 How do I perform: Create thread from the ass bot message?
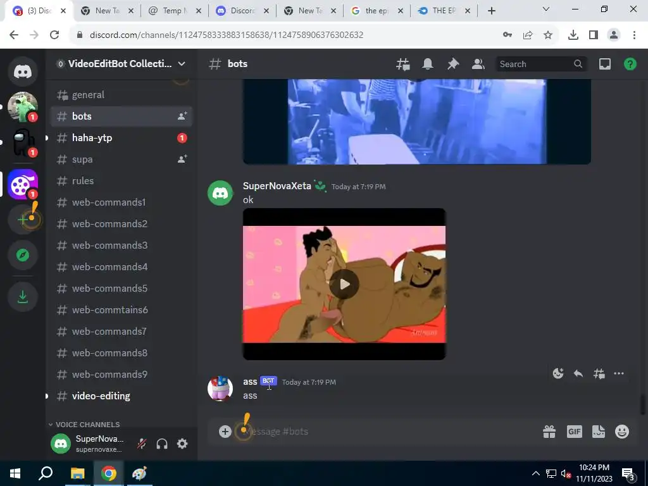(x=599, y=373)
